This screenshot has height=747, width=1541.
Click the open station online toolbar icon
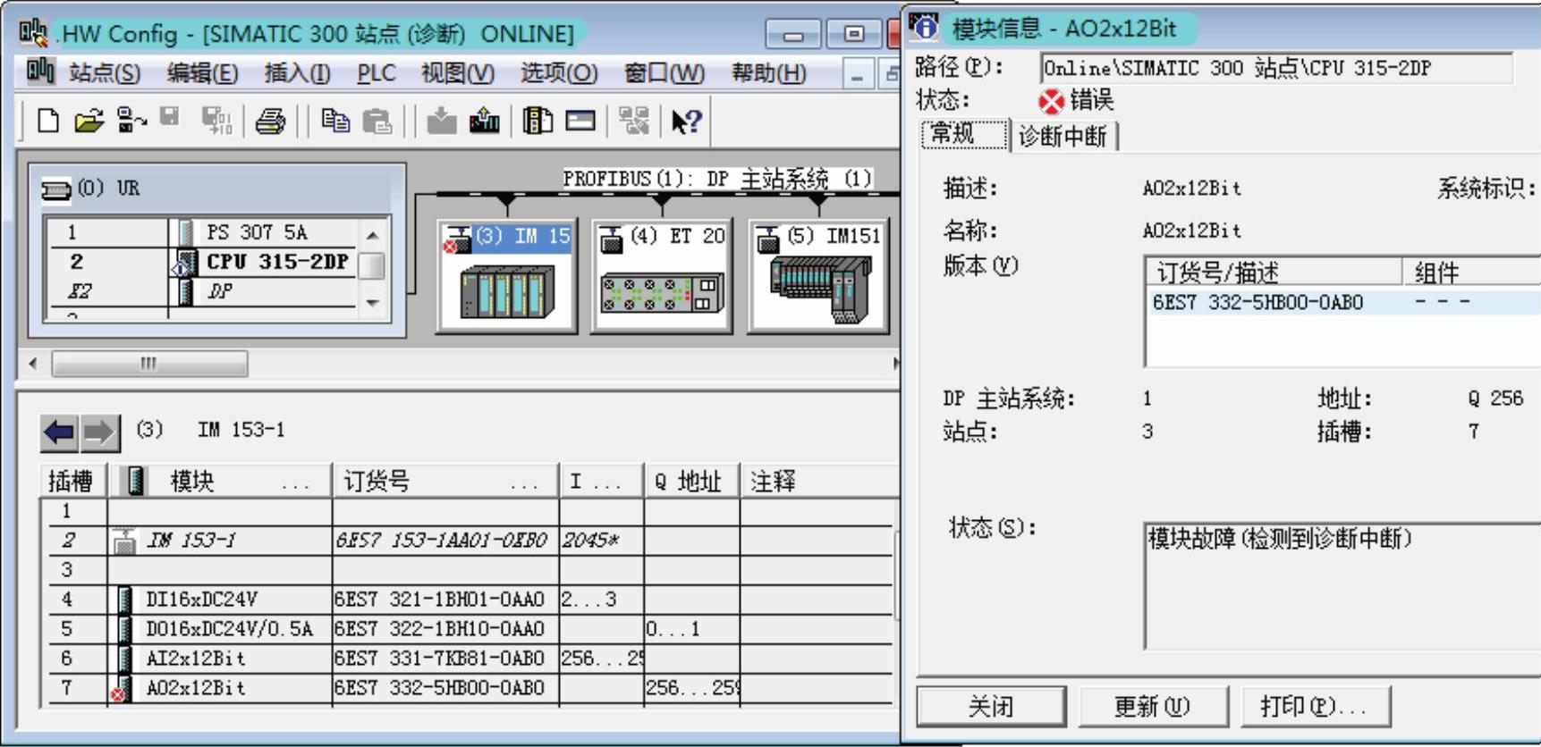coord(132,121)
